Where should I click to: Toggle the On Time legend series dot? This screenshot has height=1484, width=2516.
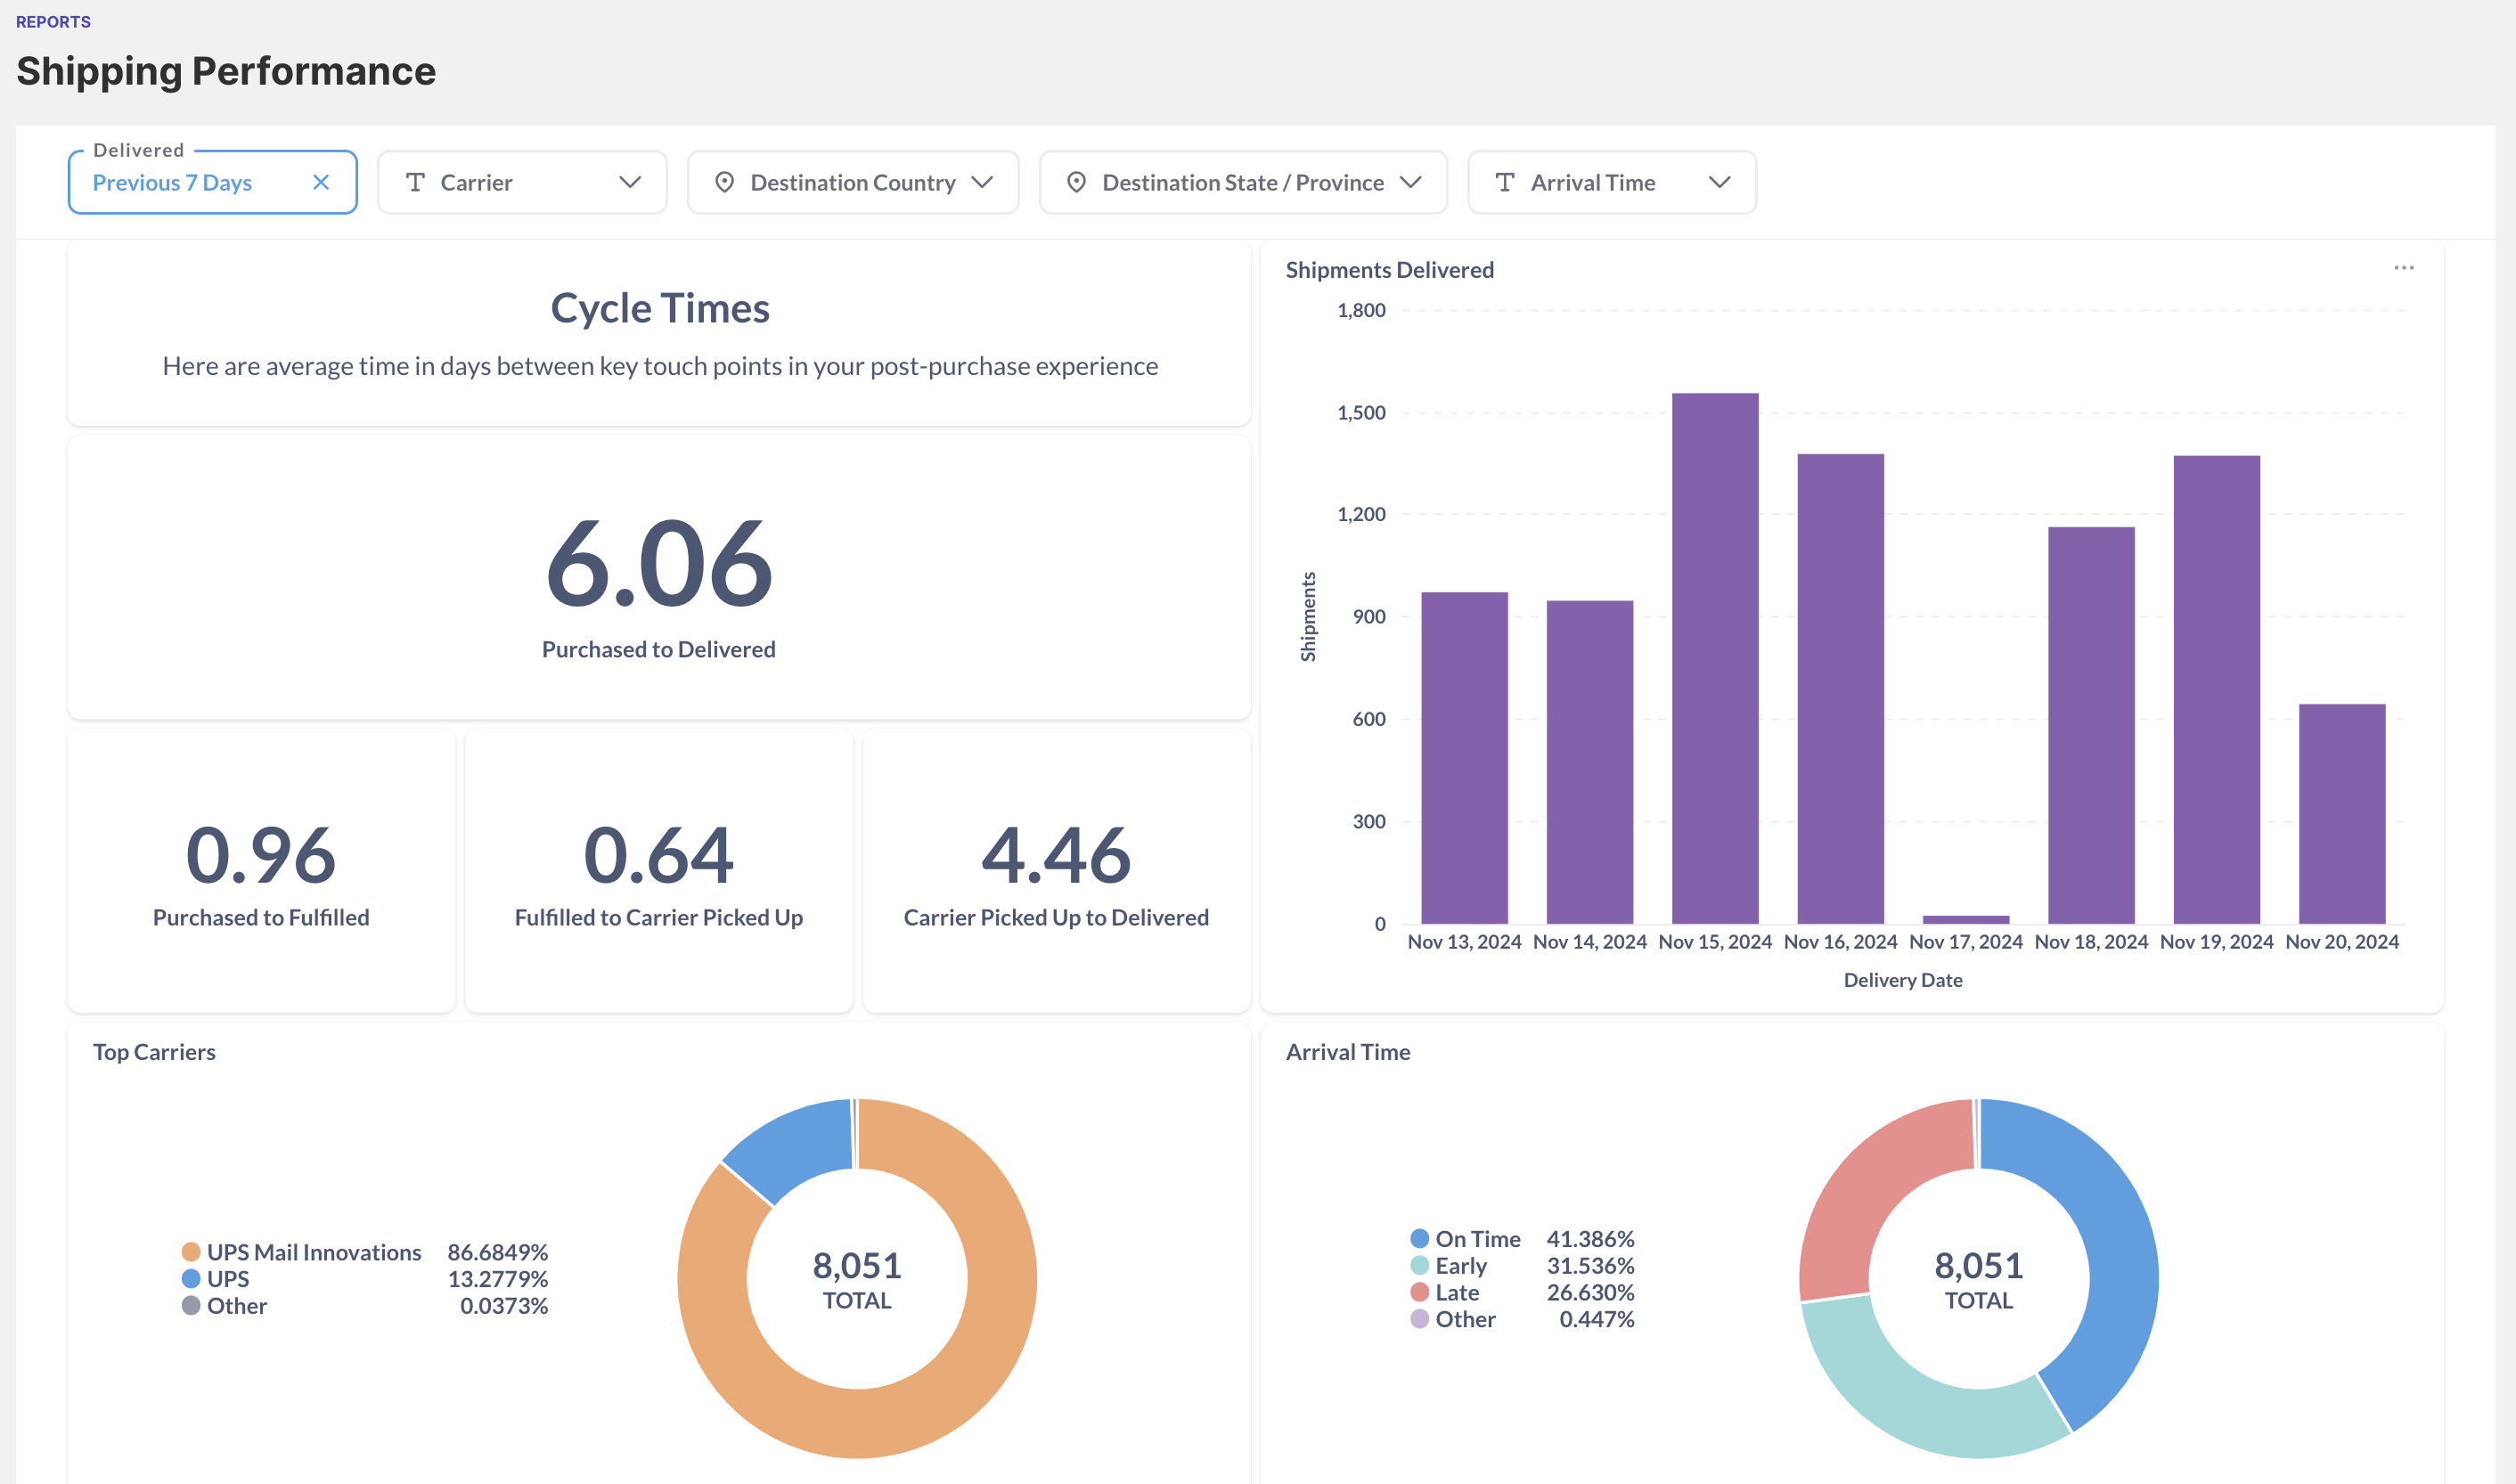click(x=1419, y=1239)
